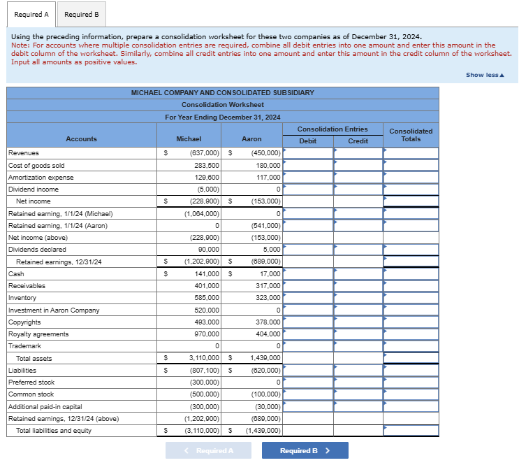Select Dividend income consolidated totals cell

(x=411, y=189)
